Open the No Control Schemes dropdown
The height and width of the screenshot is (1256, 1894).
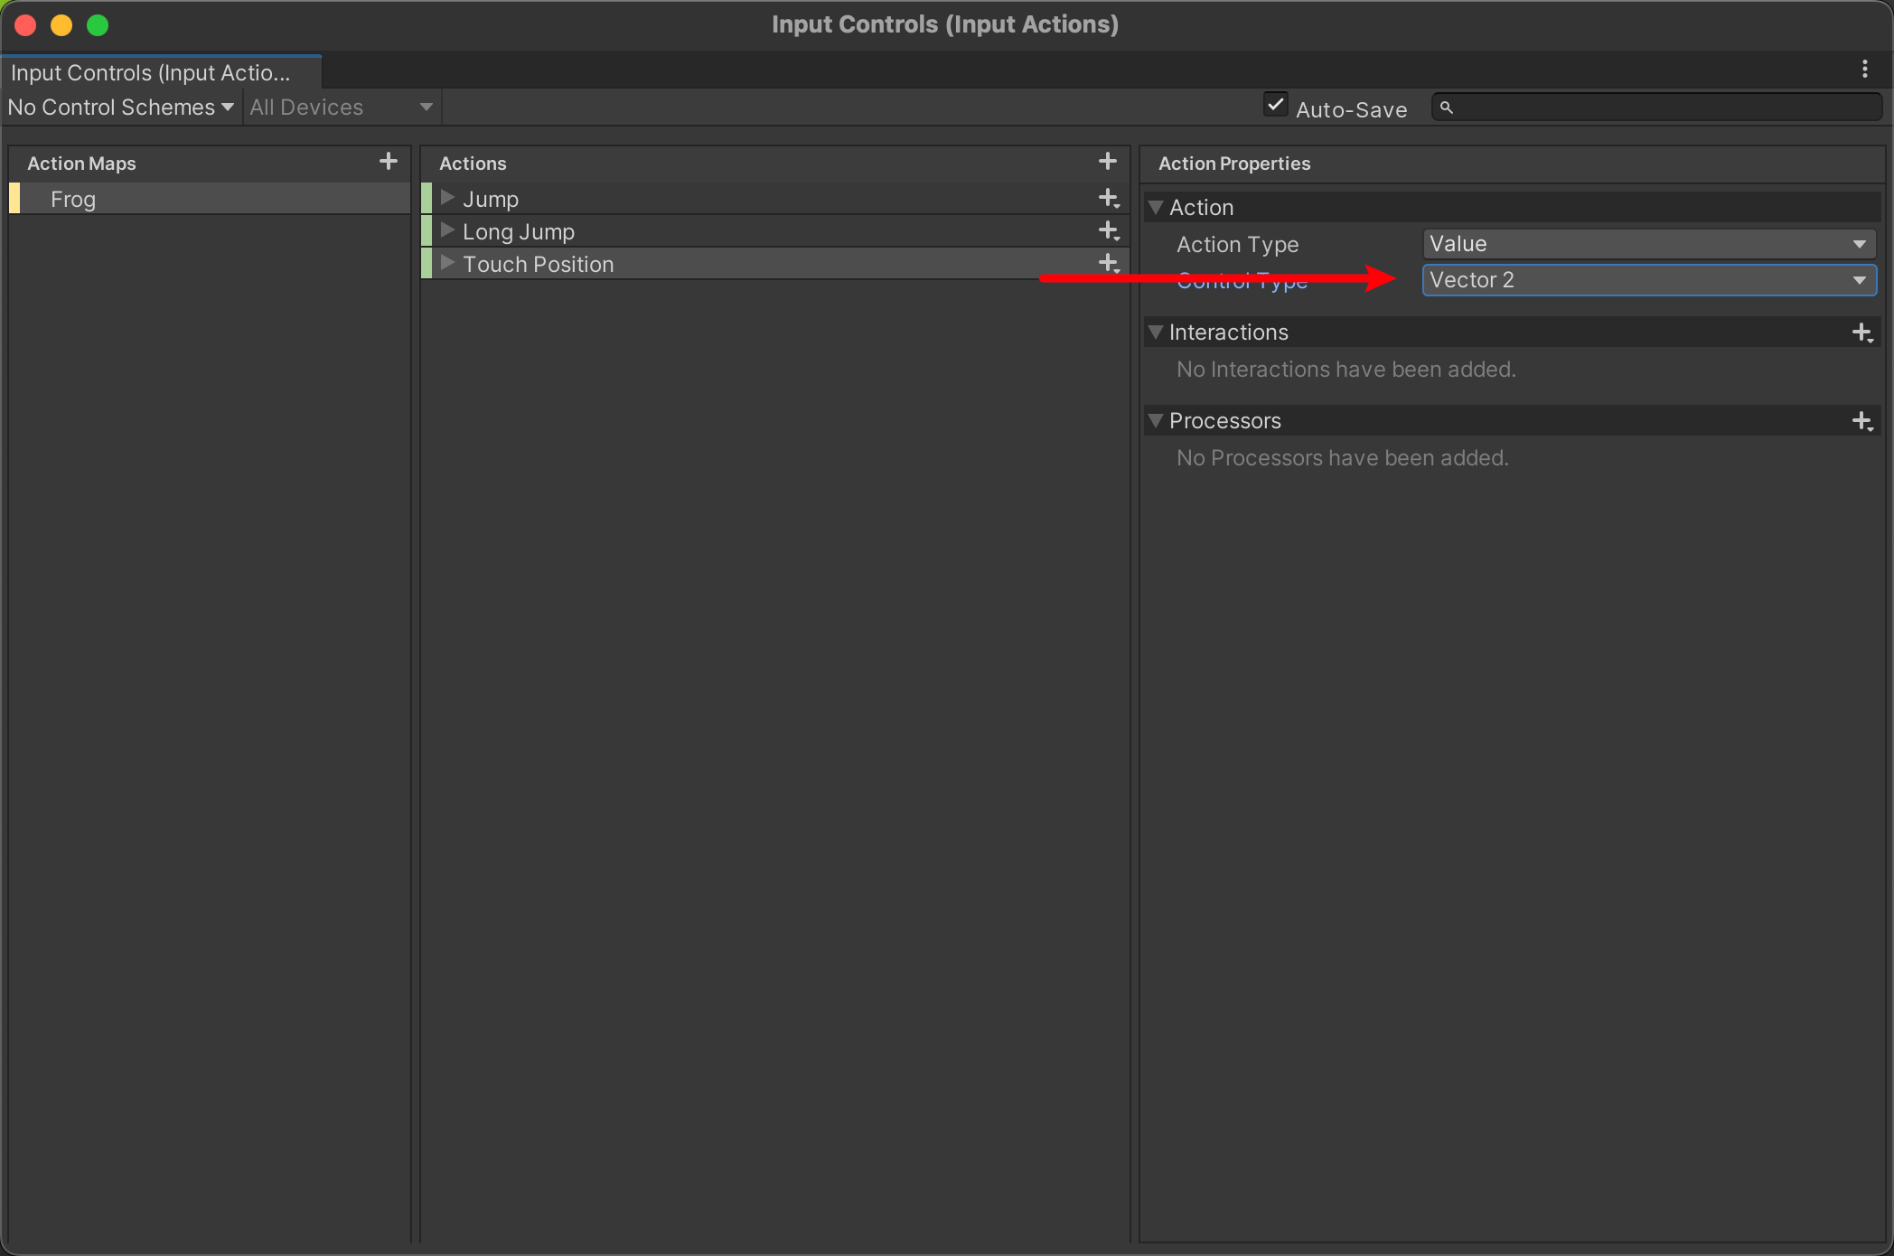(121, 108)
